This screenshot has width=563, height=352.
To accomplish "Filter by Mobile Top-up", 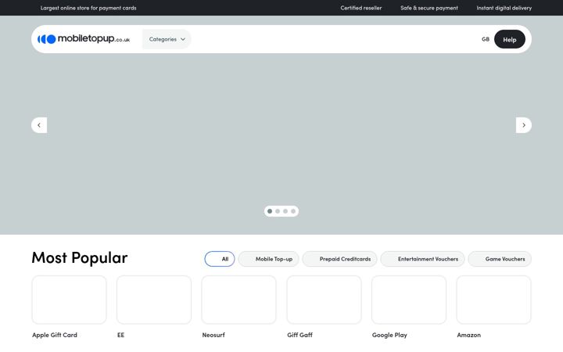I will pyautogui.click(x=268, y=259).
